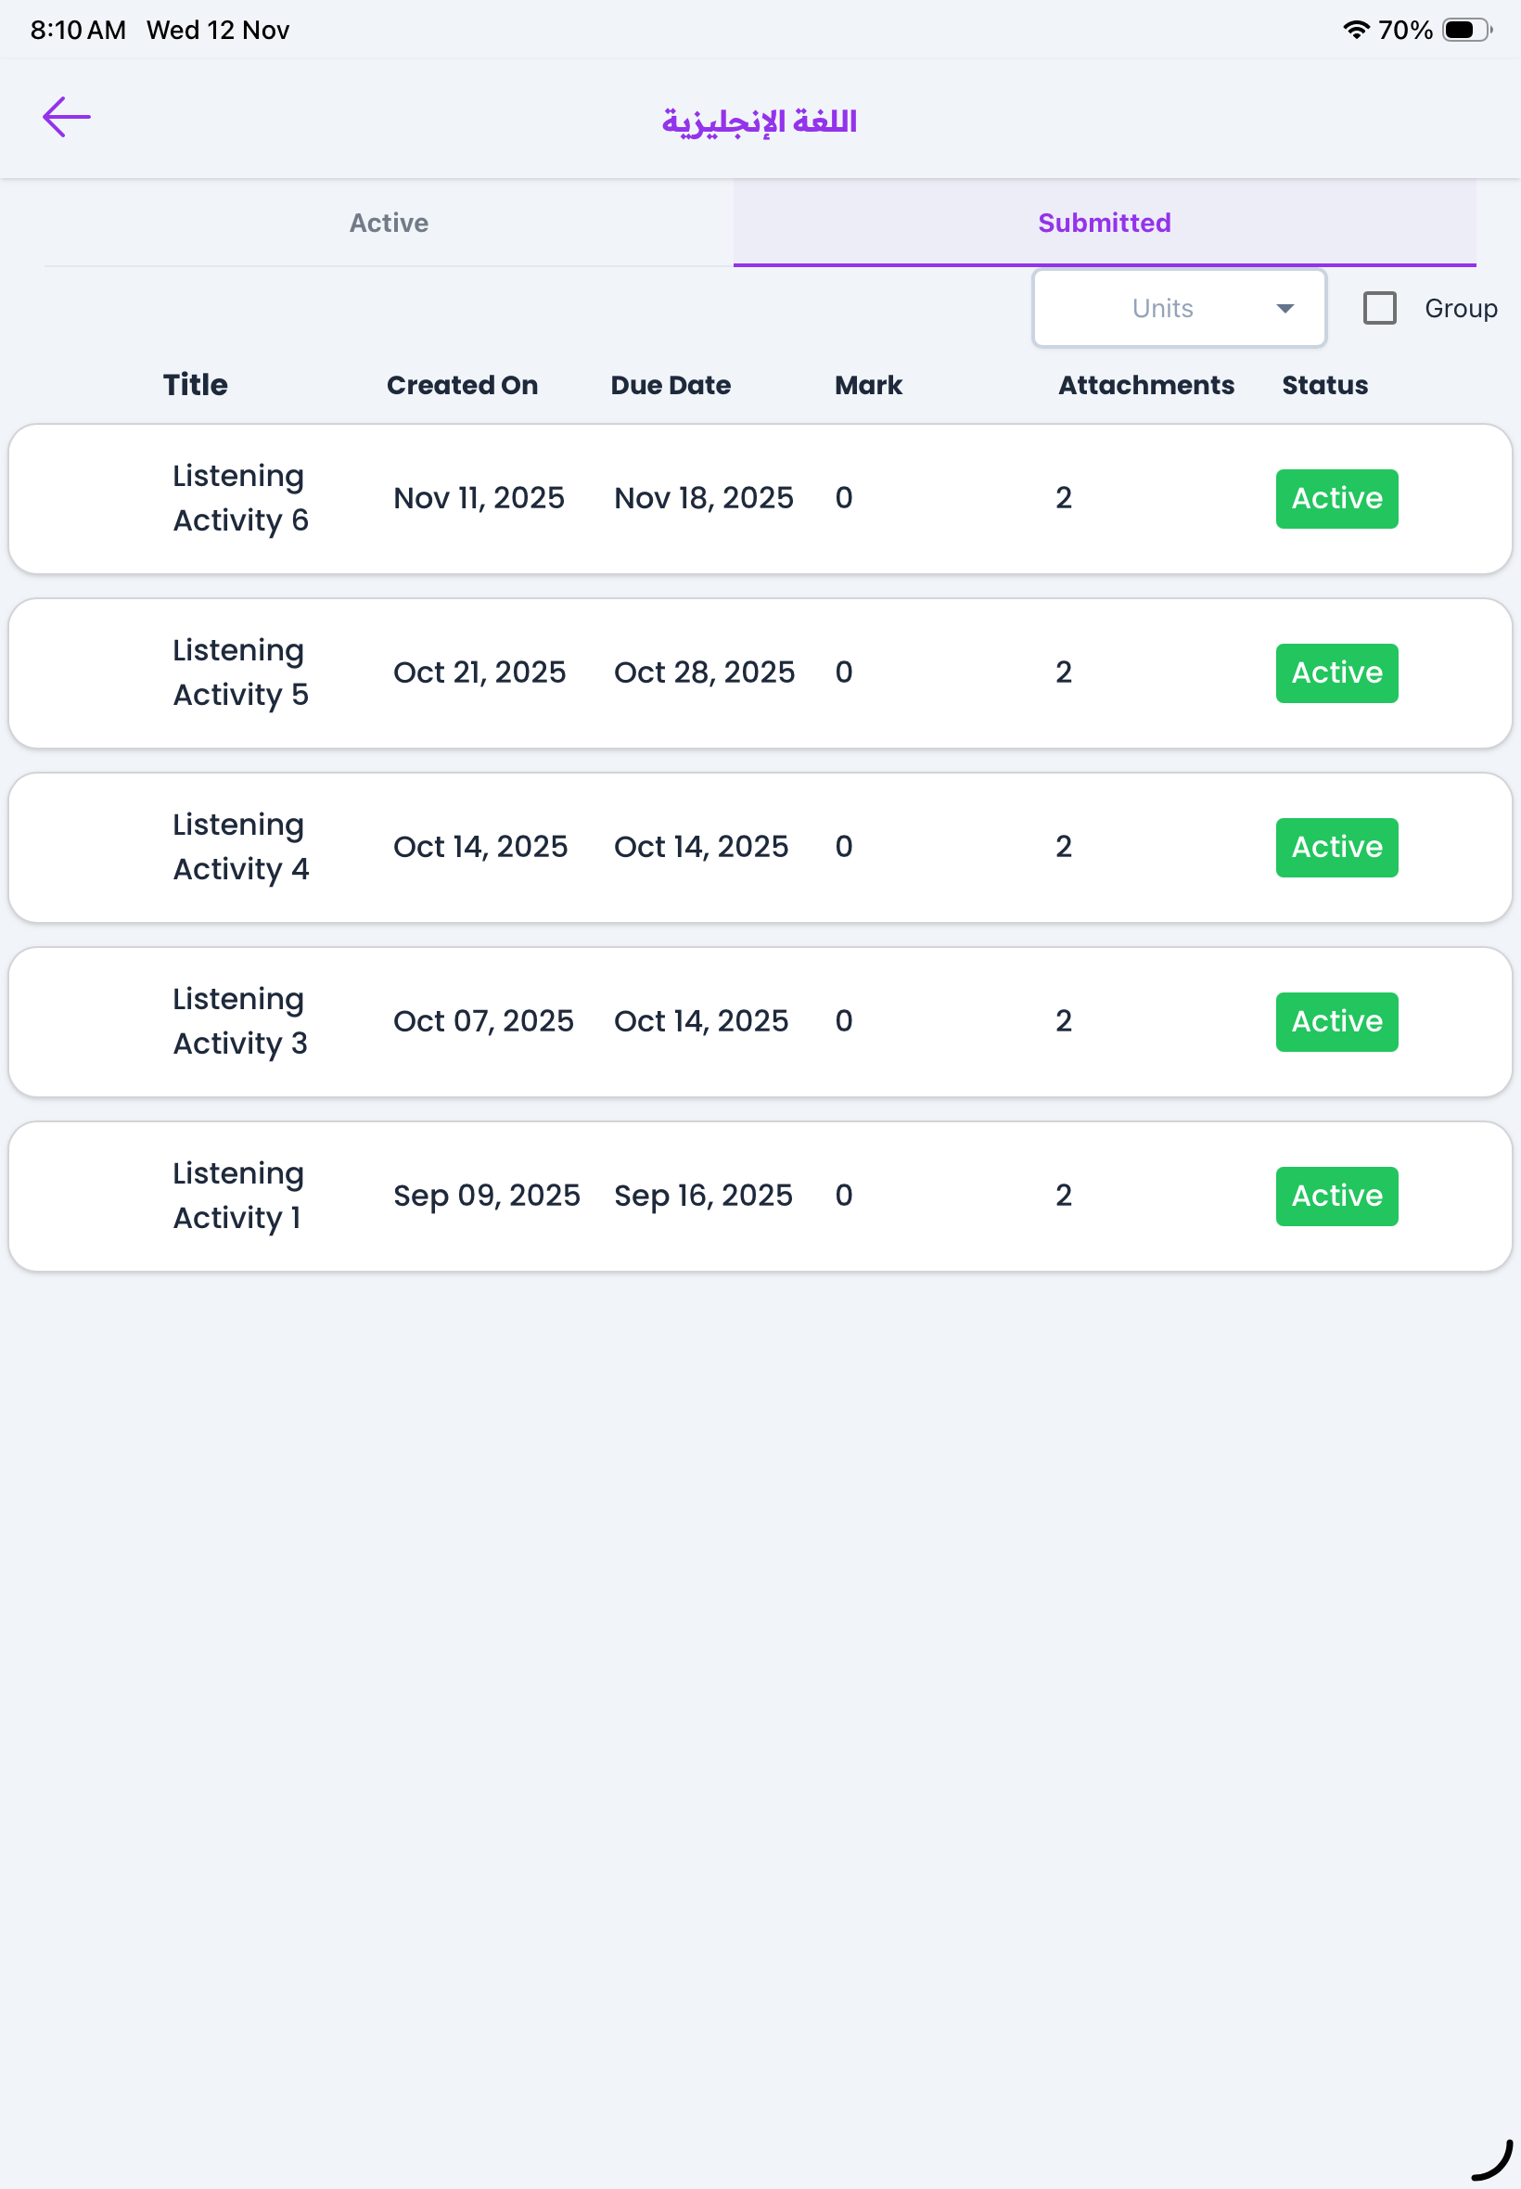Tap the purple back arrow
Viewport: 1521px width, 2189px height.
67,117
